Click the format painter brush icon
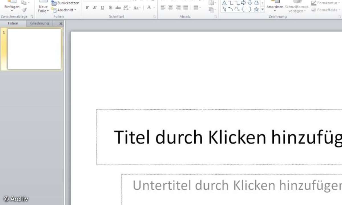This screenshot has width=342, height=205. click(x=24, y=10)
